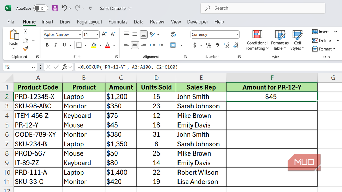
Task: Click the Merge & Center icon
Action: click(x=173, y=45)
